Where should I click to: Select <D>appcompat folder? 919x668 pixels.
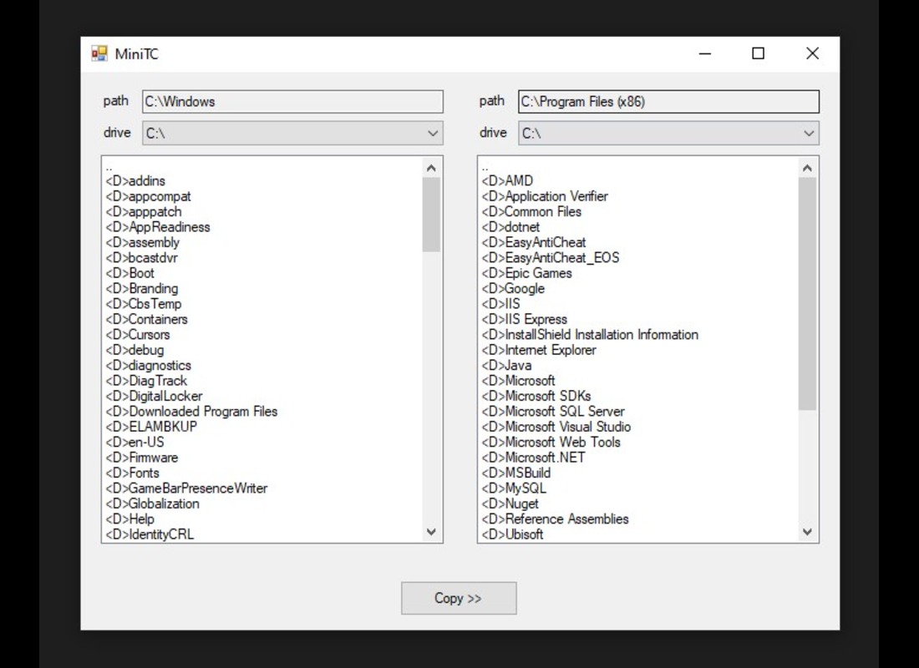tap(148, 196)
